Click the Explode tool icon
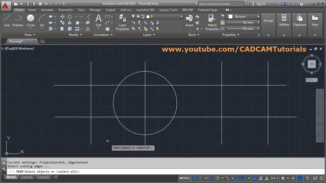Viewport: 326px width, 183px height. click(88, 22)
